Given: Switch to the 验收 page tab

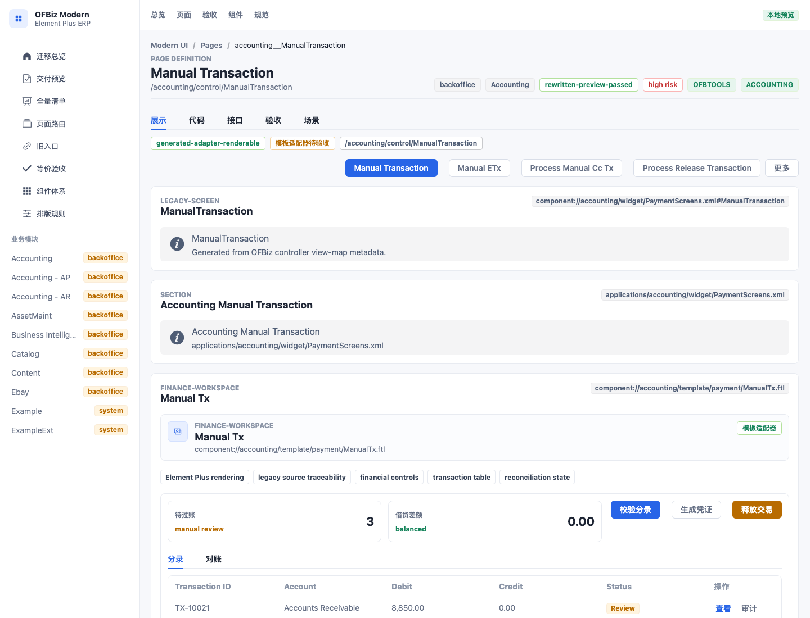Looking at the screenshot, I should 273,120.
